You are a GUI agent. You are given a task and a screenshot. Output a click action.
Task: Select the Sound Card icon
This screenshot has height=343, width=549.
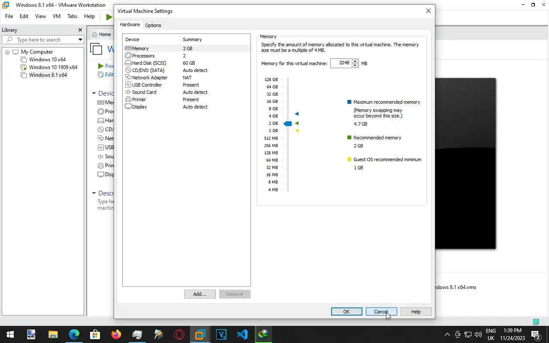coord(128,92)
